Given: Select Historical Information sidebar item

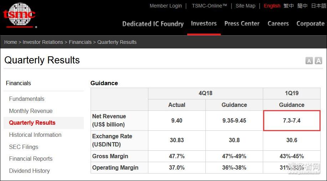Looking at the screenshot, I should pos(35,135).
